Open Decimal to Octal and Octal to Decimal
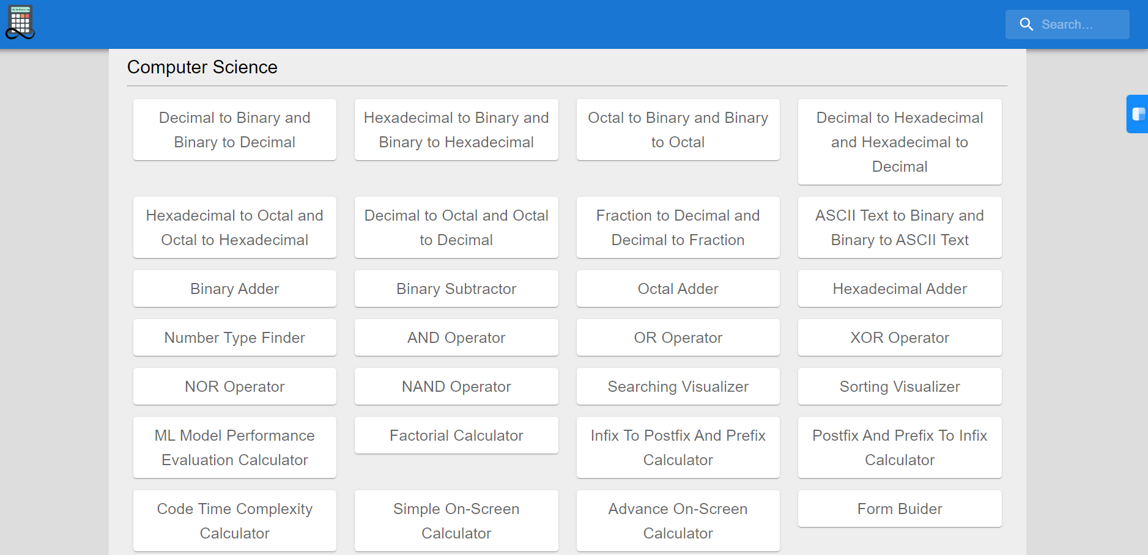 click(x=456, y=227)
